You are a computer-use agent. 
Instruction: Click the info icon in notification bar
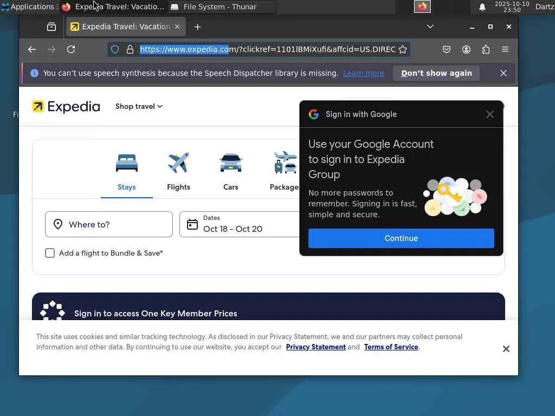[x=34, y=73]
